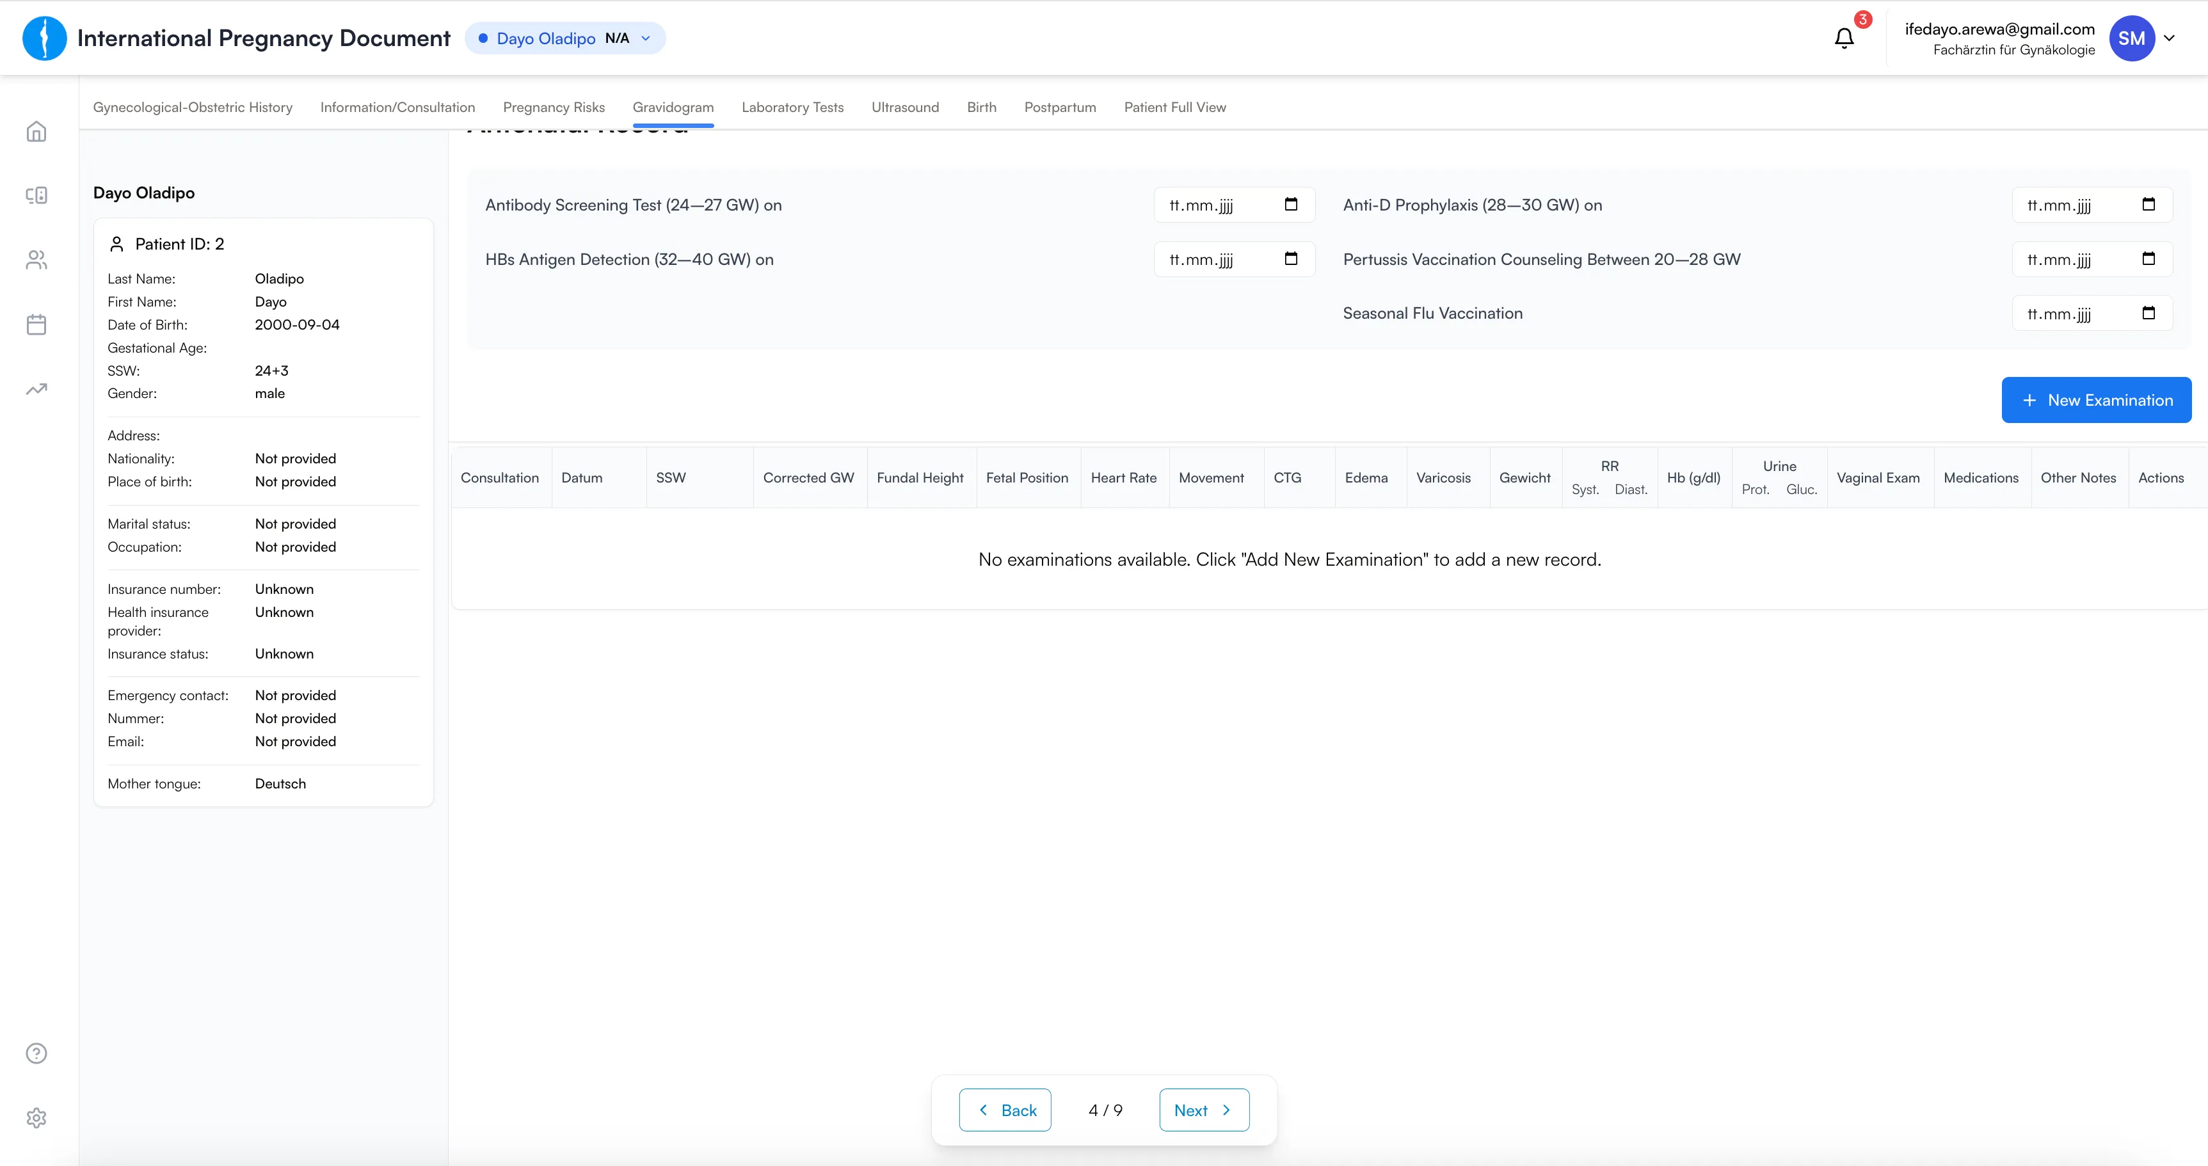Click the documents icon below home in sidebar
The width and height of the screenshot is (2208, 1166).
pyautogui.click(x=36, y=195)
